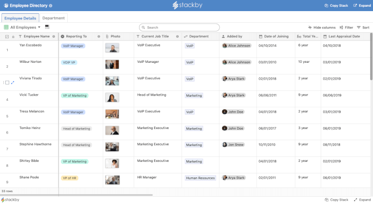Open the Hide columns visibility option
Screen dimensions: 373x203
[322, 28]
